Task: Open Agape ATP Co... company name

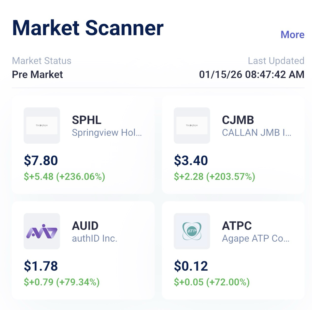Action: pyautogui.click(x=256, y=238)
